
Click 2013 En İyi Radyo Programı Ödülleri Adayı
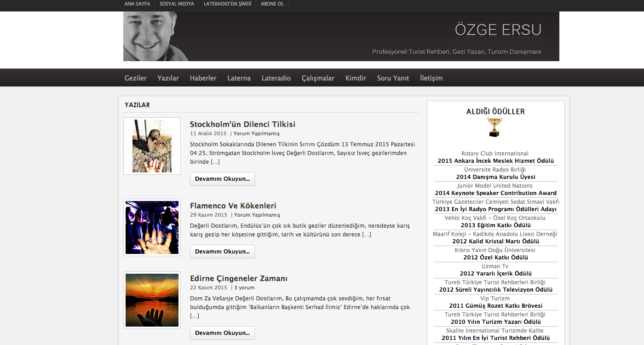click(495, 209)
